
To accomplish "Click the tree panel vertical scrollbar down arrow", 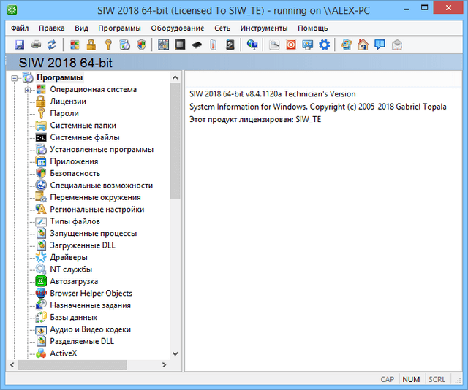I will (175, 354).
